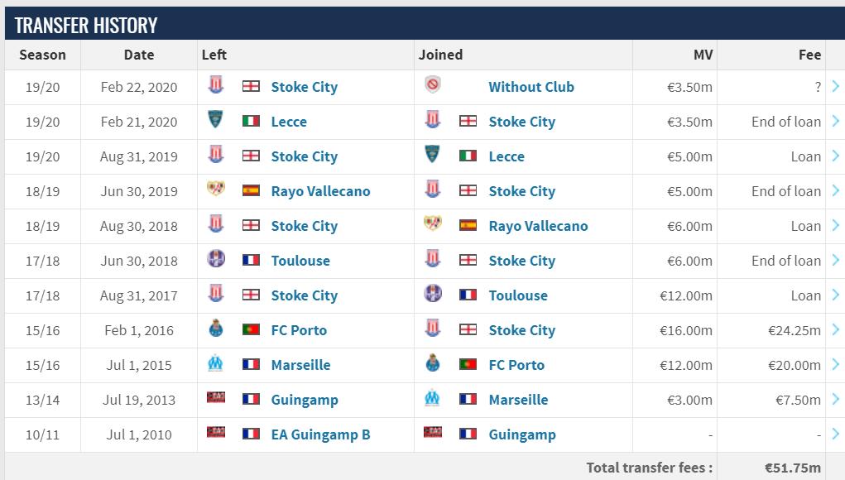845x480 pixels.
Task: Click the Rayo Vallecano link in Joined column
Action: pos(538,226)
